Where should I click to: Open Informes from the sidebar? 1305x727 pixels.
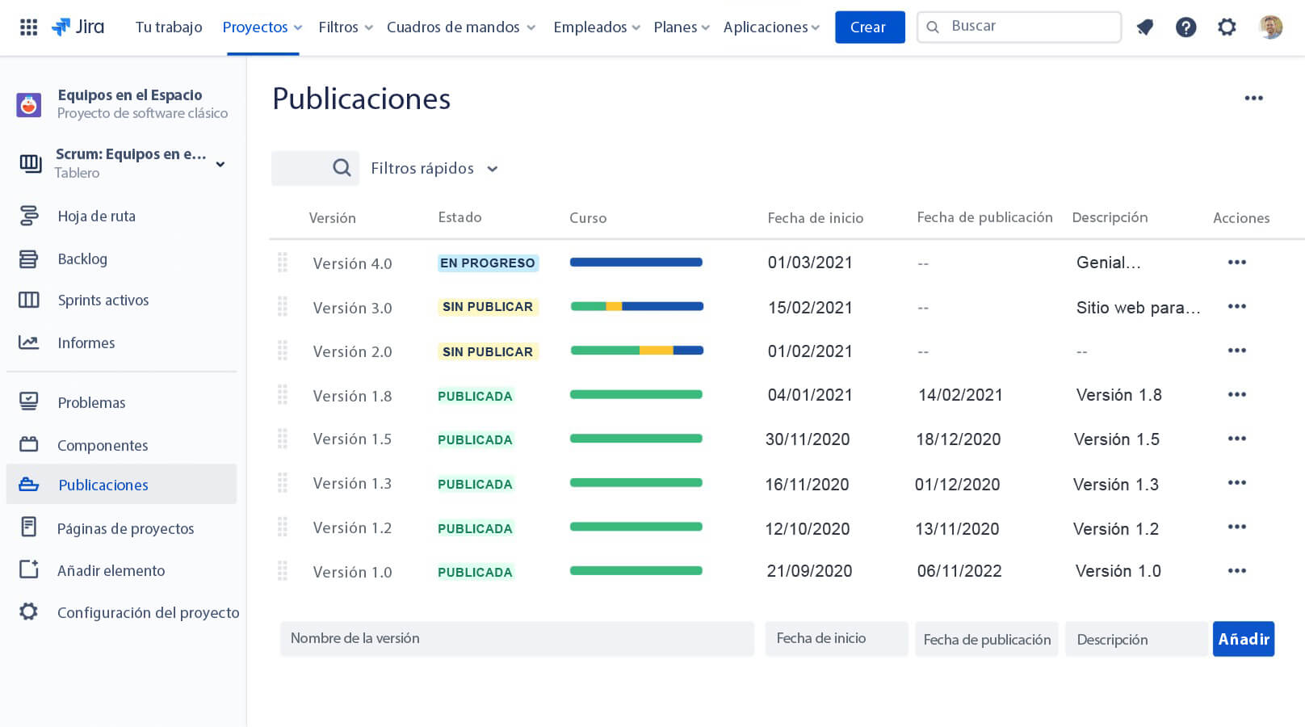[x=86, y=343]
